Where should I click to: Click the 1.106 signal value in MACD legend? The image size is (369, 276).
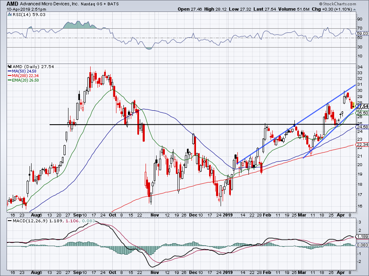pos(72,221)
